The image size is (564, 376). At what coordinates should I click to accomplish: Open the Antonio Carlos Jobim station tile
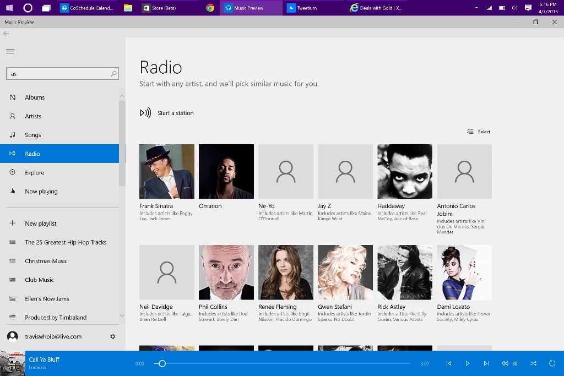coord(464,171)
